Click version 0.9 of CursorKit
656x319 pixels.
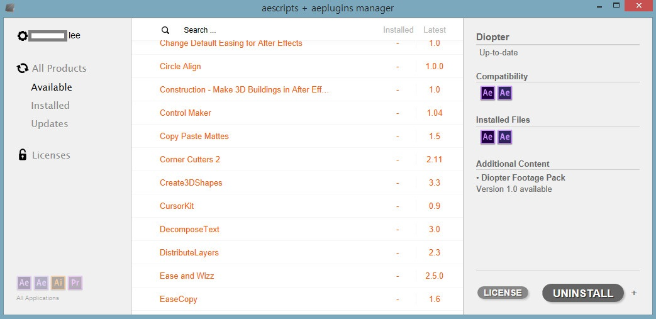coord(434,206)
